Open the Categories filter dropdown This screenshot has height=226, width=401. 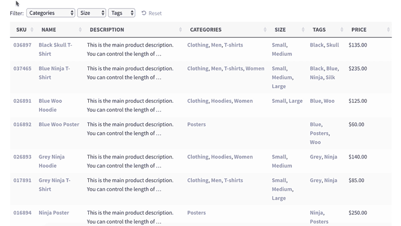tap(51, 13)
